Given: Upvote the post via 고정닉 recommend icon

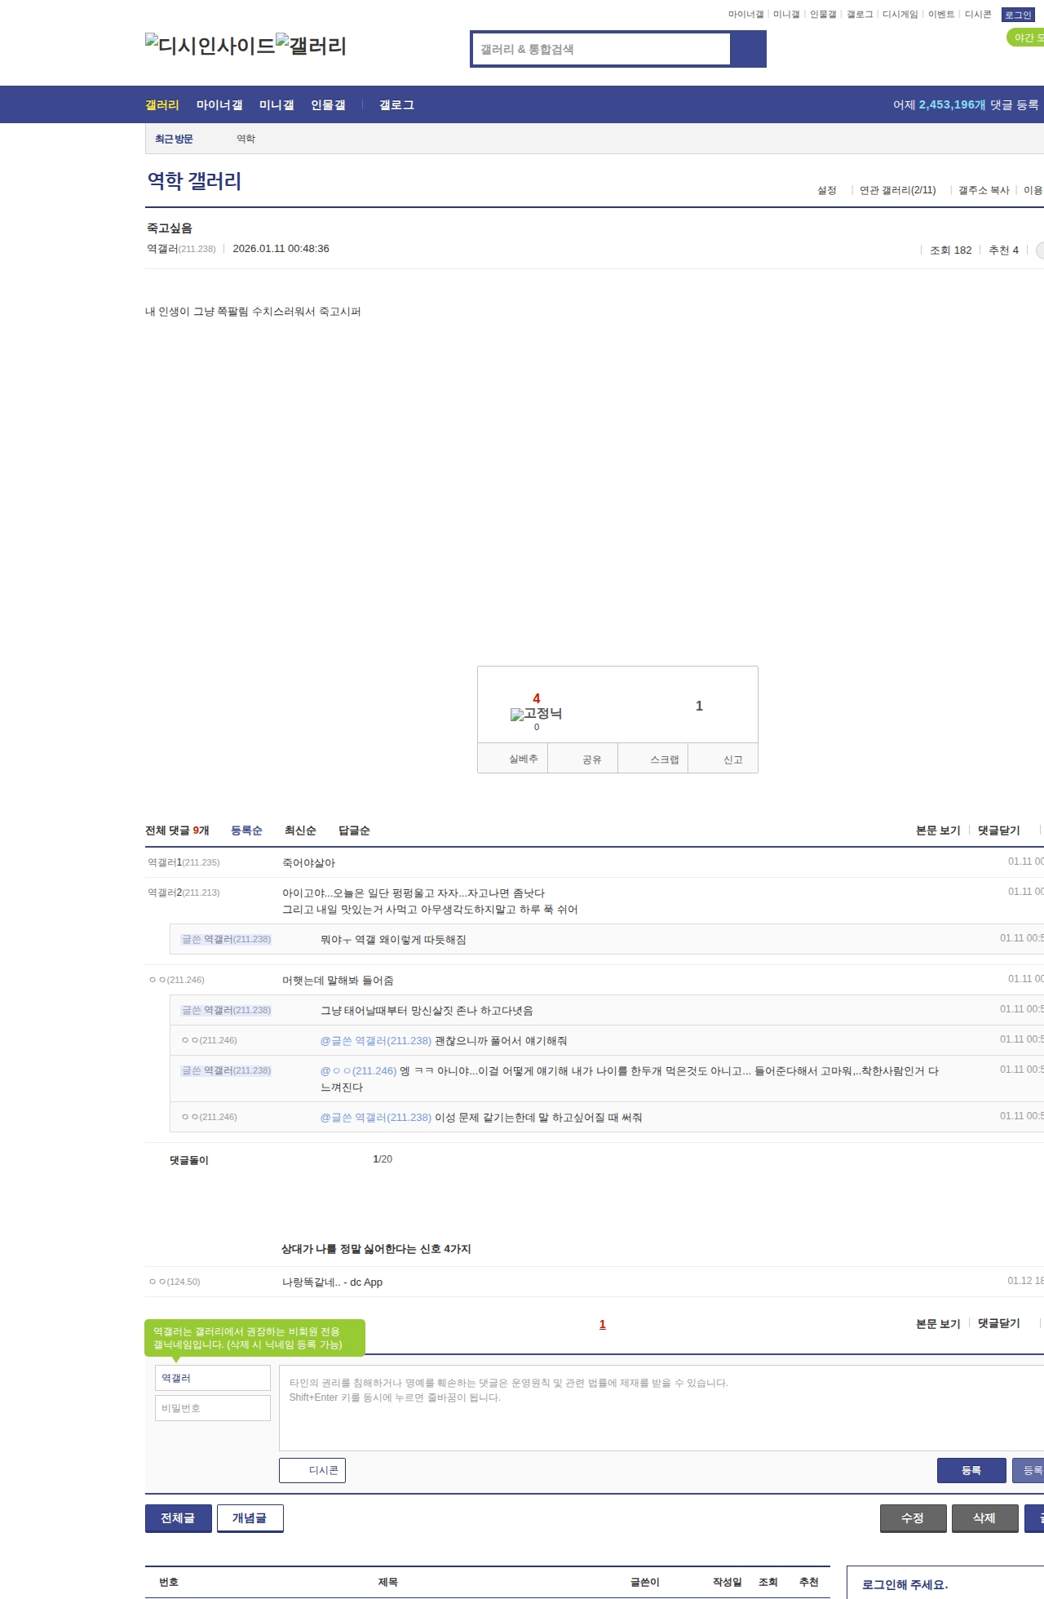Looking at the screenshot, I should (x=536, y=714).
